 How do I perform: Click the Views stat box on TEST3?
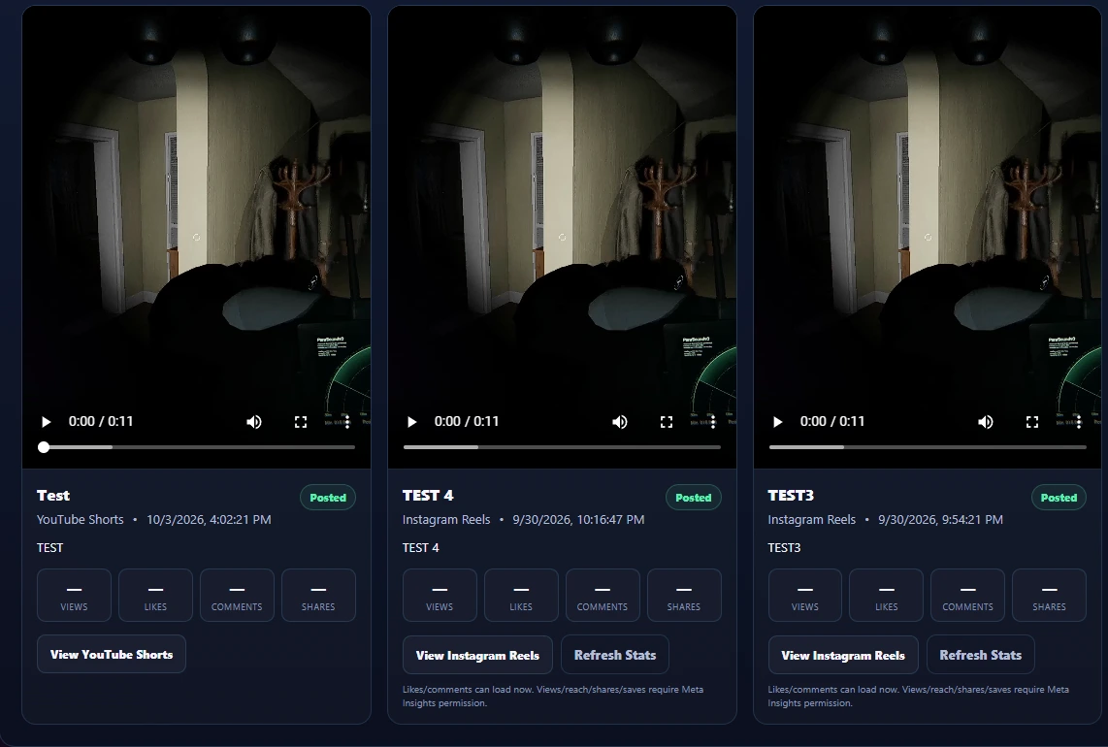click(805, 595)
